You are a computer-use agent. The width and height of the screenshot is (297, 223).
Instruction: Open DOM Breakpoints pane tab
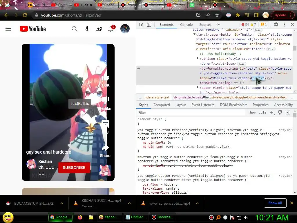pyautogui.click(x=233, y=105)
